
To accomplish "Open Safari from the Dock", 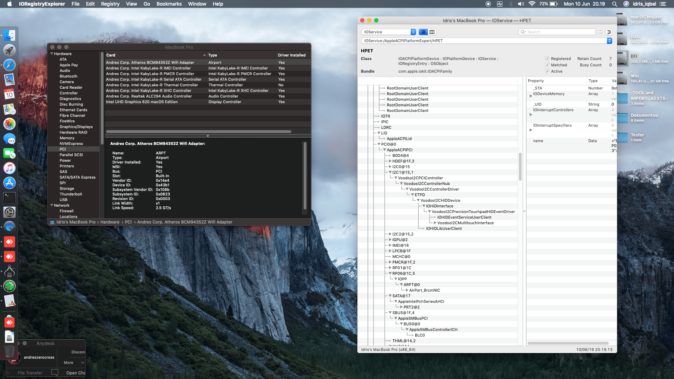I will (x=9, y=65).
